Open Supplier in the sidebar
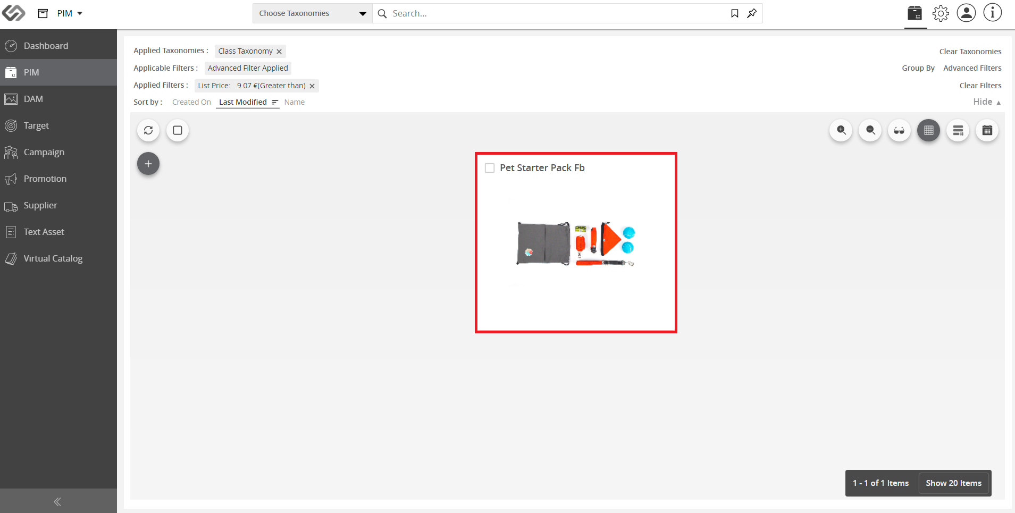Image resolution: width=1015 pixels, height=513 pixels. click(58, 205)
